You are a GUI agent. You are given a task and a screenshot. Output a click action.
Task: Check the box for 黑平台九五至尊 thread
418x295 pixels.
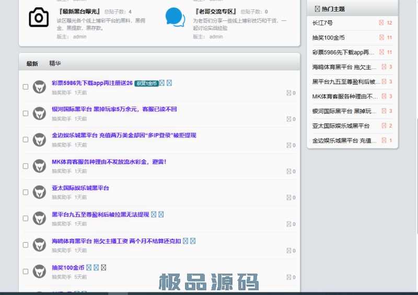tap(26, 219)
